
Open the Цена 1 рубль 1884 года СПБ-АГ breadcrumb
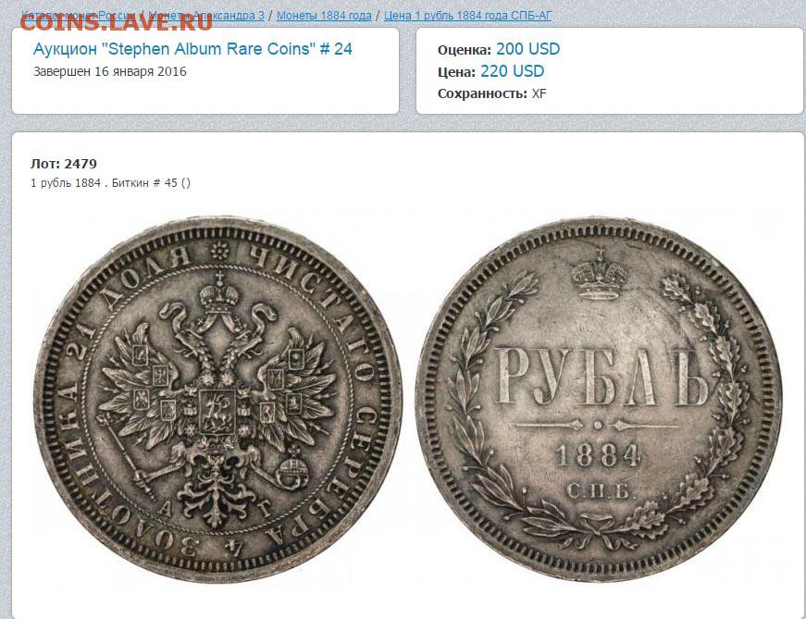(x=467, y=16)
